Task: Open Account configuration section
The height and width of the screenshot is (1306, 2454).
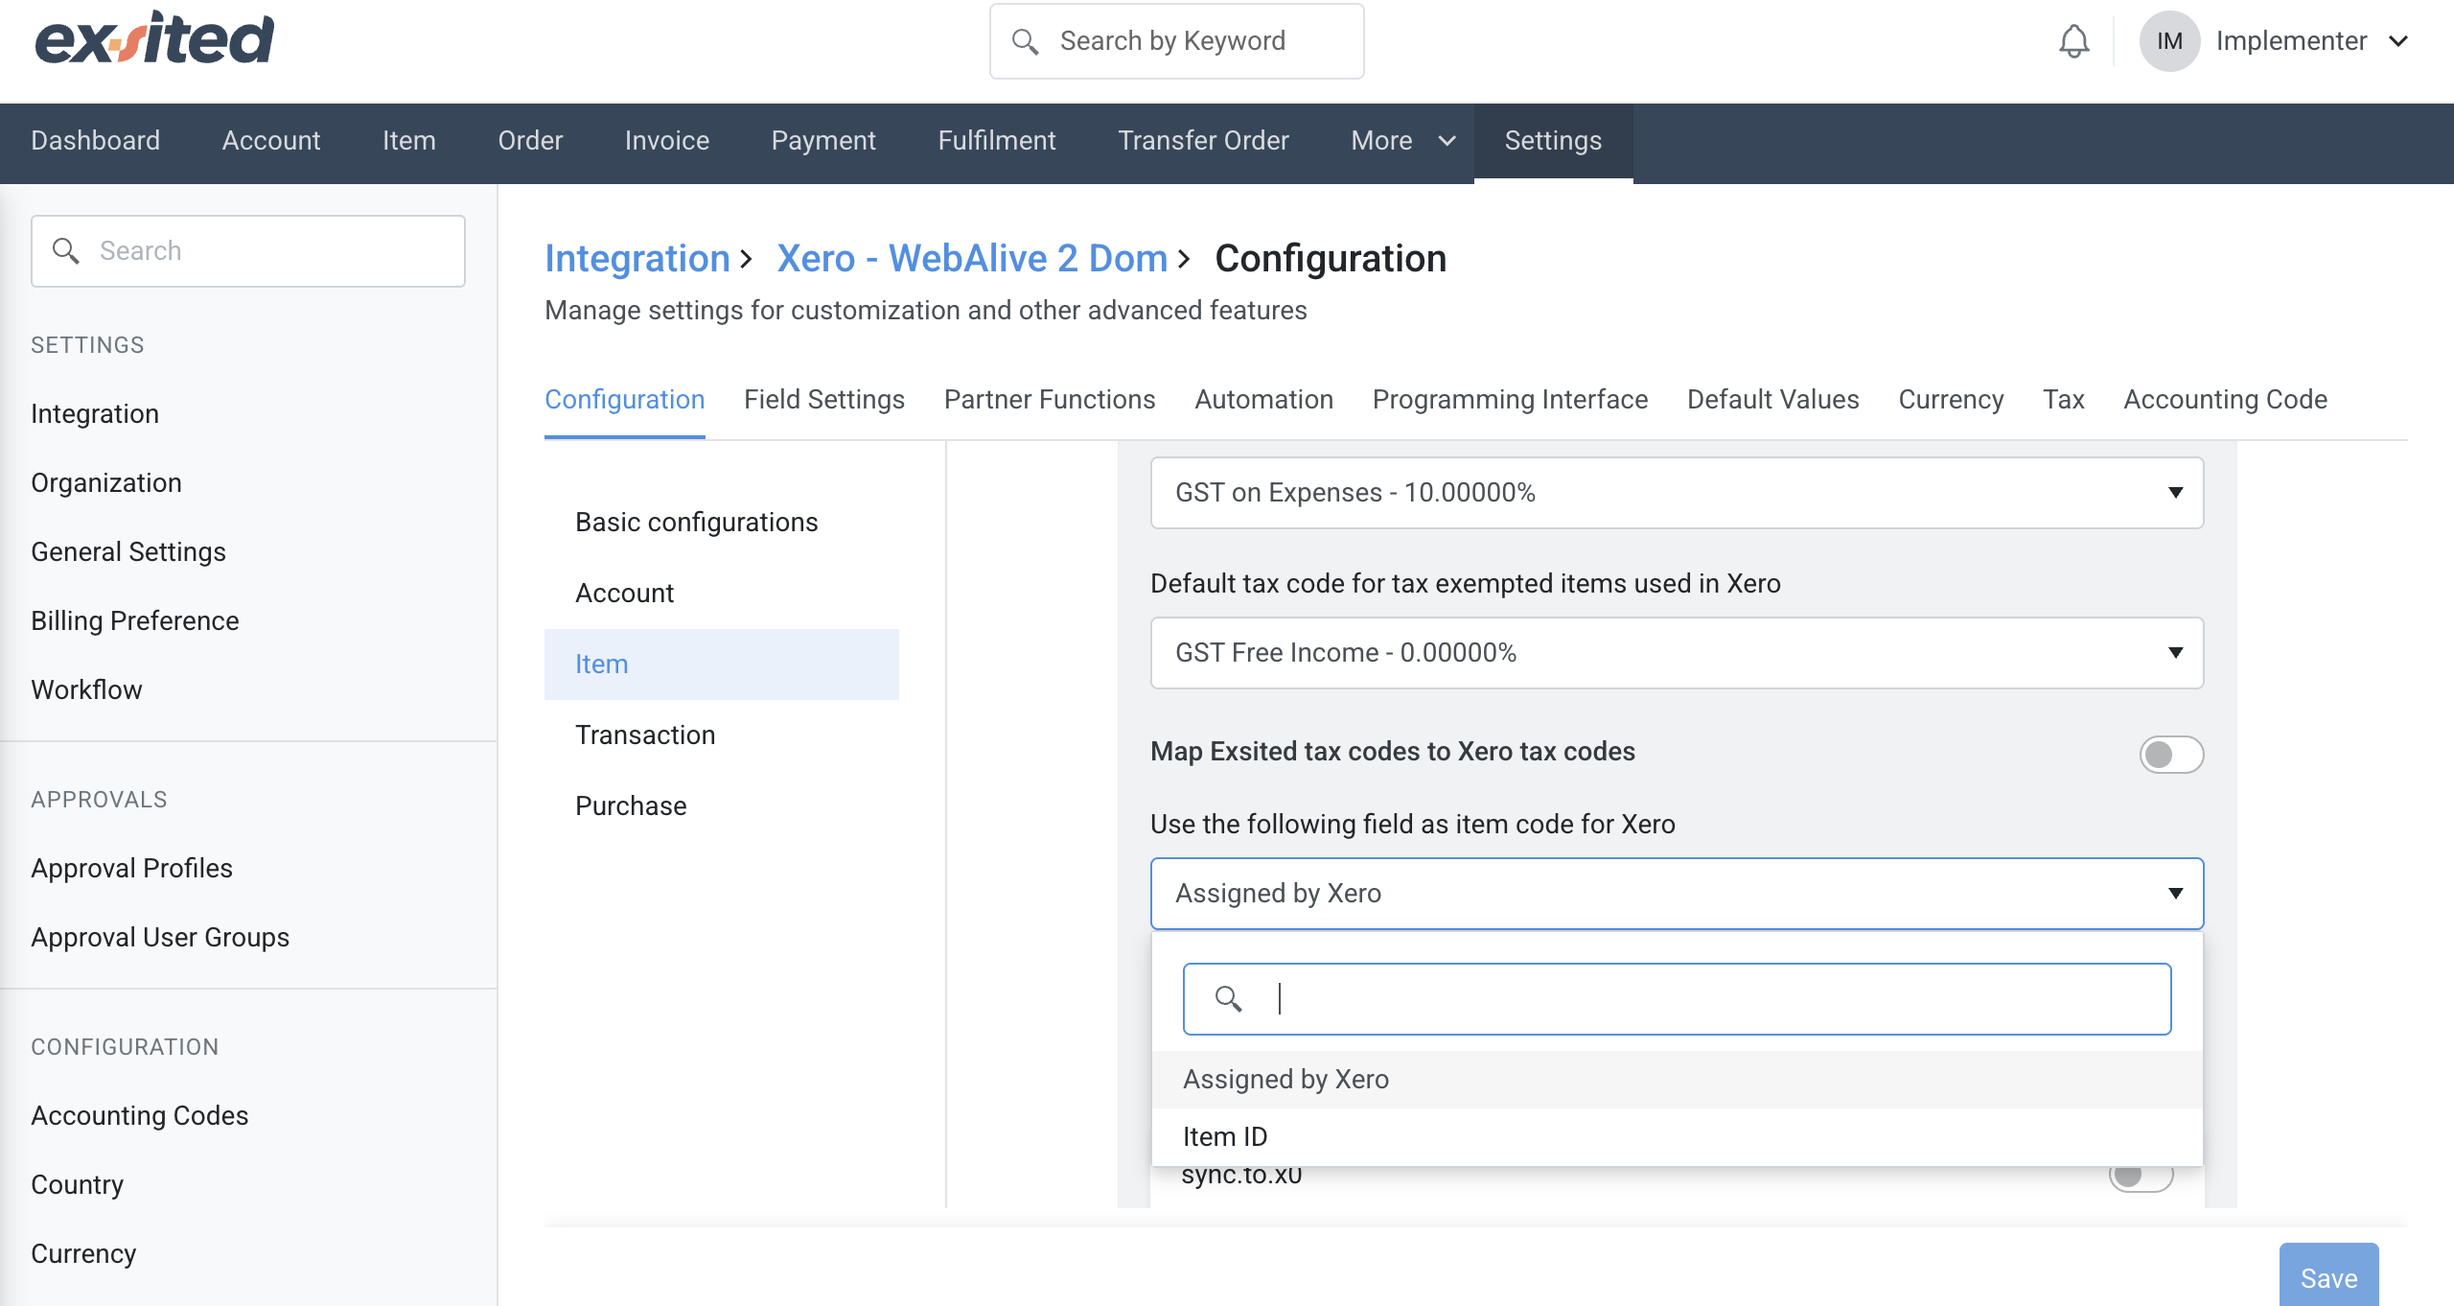Action: (x=722, y=594)
